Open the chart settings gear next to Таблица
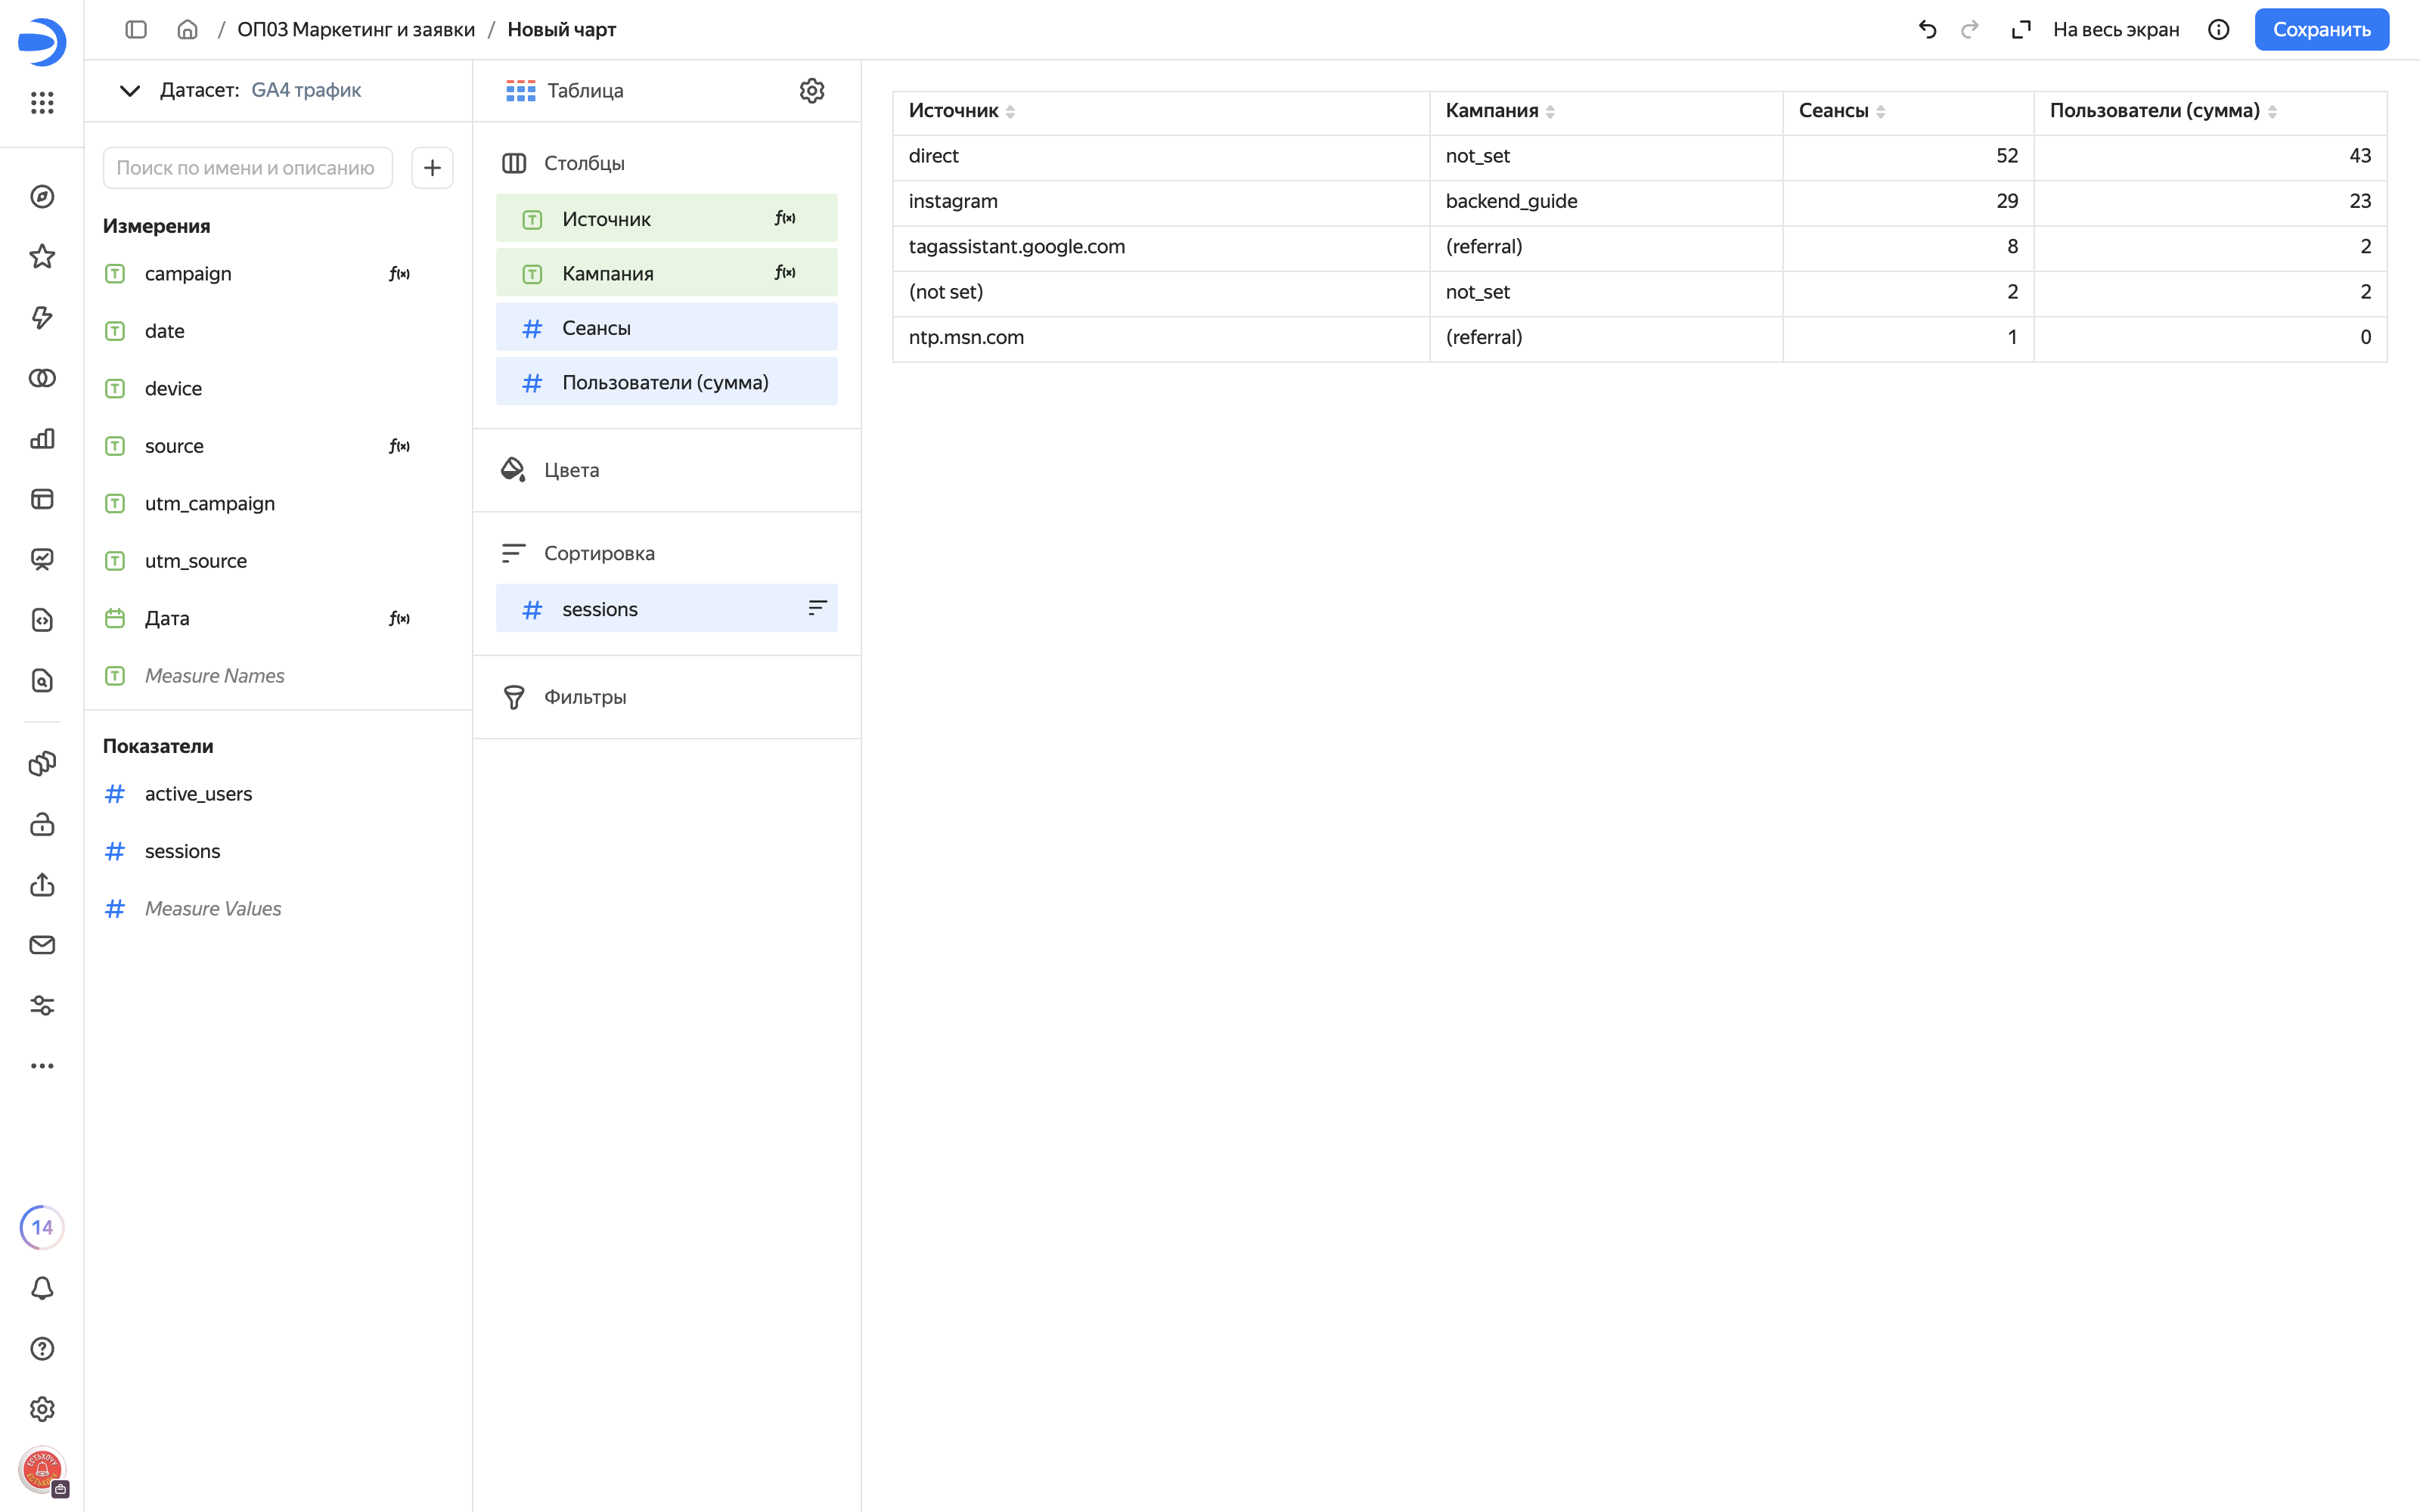2420x1512 pixels. pyautogui.click(x=812, y=91)
